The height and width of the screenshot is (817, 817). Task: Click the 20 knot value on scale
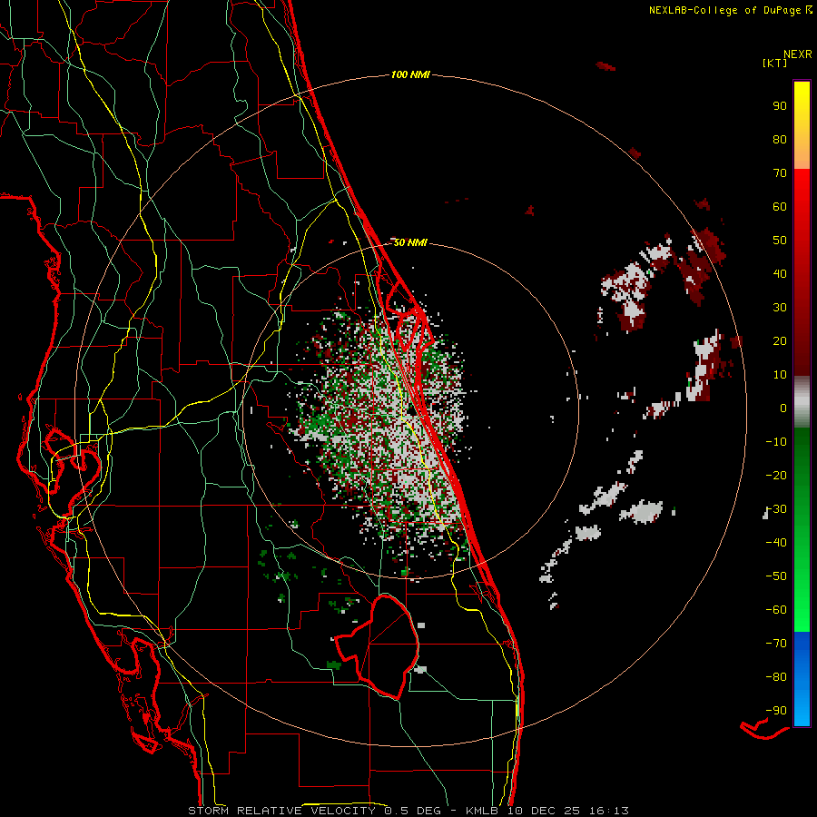click(780, 341)
